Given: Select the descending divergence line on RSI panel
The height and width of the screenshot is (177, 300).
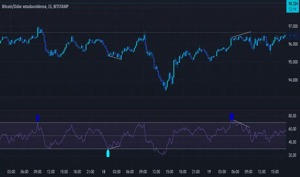Looking at the screenshot, I should click(241, 124).
